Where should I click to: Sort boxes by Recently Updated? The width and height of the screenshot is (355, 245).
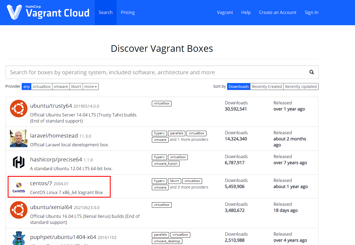(301, 87)
